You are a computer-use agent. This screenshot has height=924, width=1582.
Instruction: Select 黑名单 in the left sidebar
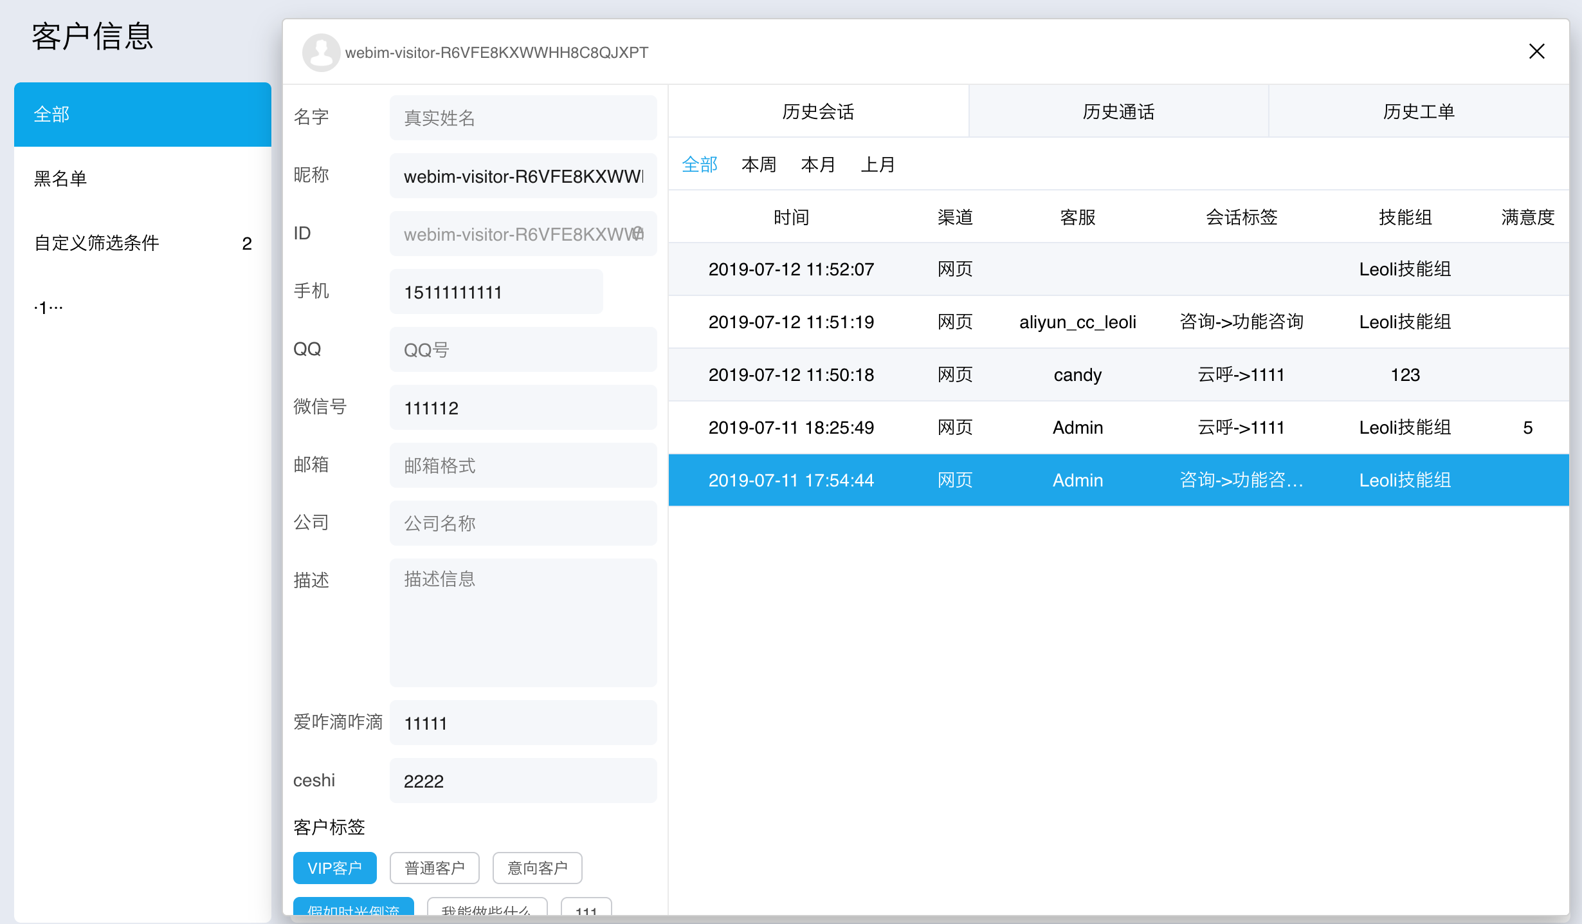pyautogui.click(x=60, y=178)
